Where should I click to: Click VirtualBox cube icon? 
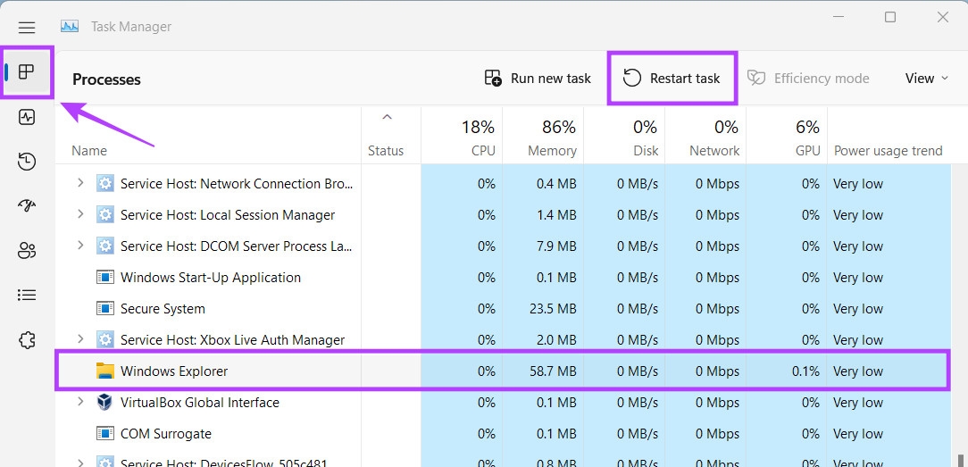(x=105, y=402)
